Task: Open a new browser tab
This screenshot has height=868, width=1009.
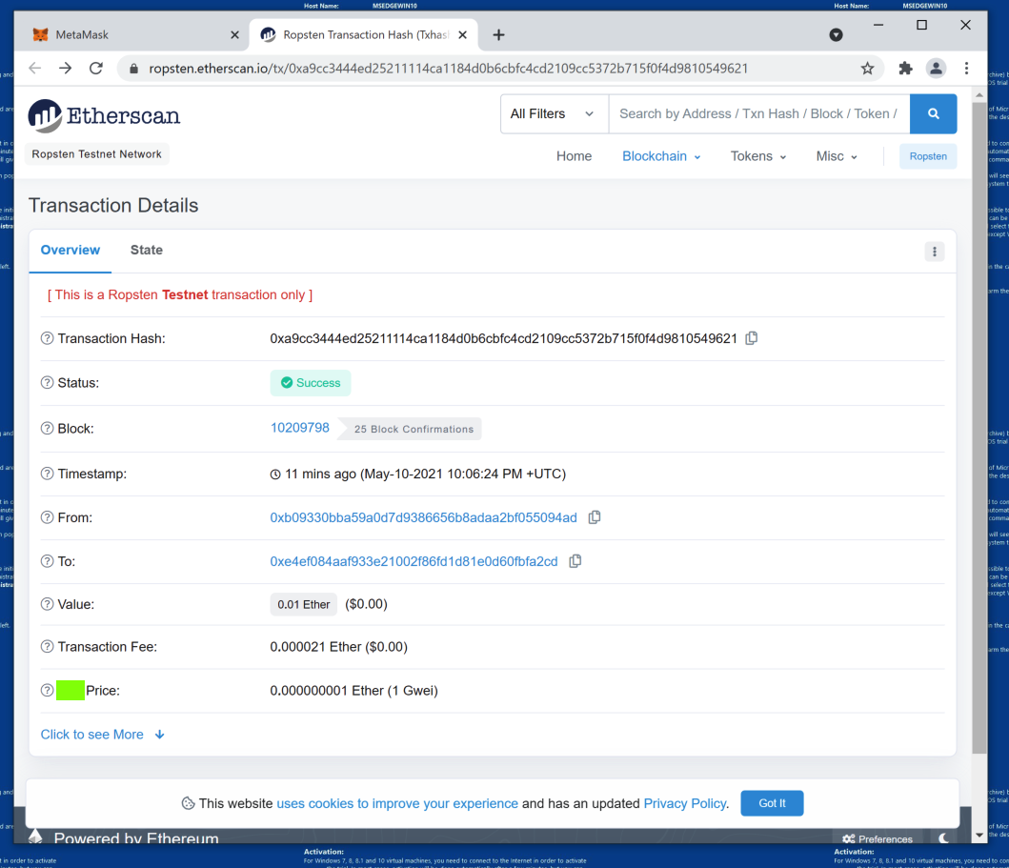Action: click(x=498, y=34)
